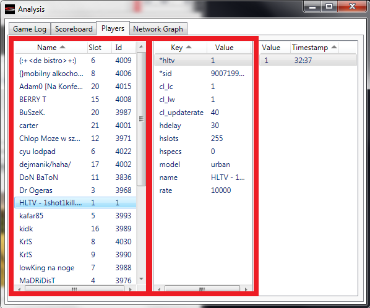Select the DoN BaToN player row
This screenshot has width=370, height=308.
pyautogui.click(x=75, y=177)
